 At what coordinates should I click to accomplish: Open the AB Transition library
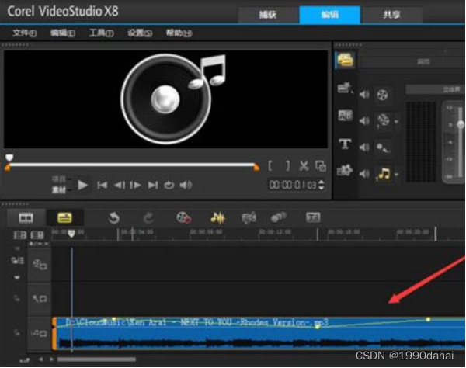pos(345,115)
